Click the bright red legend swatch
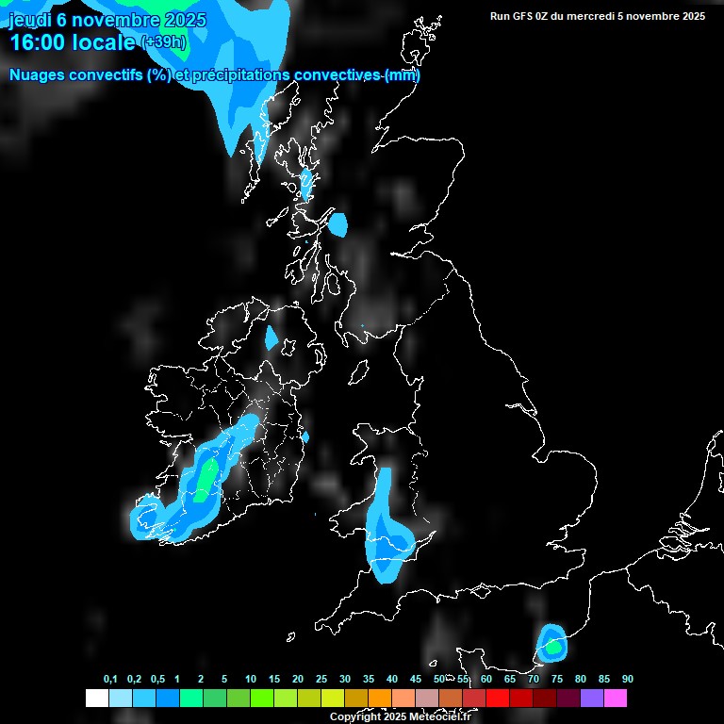 (x=498, y=699)
